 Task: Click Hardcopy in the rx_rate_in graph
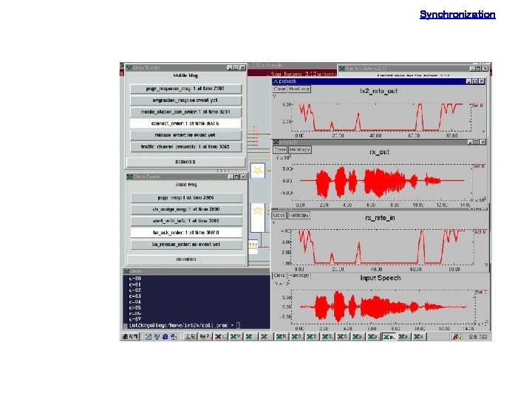coord(299,216)
